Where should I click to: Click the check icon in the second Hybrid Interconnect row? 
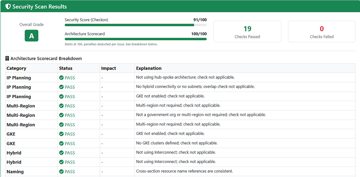click(x=61, y=162)
